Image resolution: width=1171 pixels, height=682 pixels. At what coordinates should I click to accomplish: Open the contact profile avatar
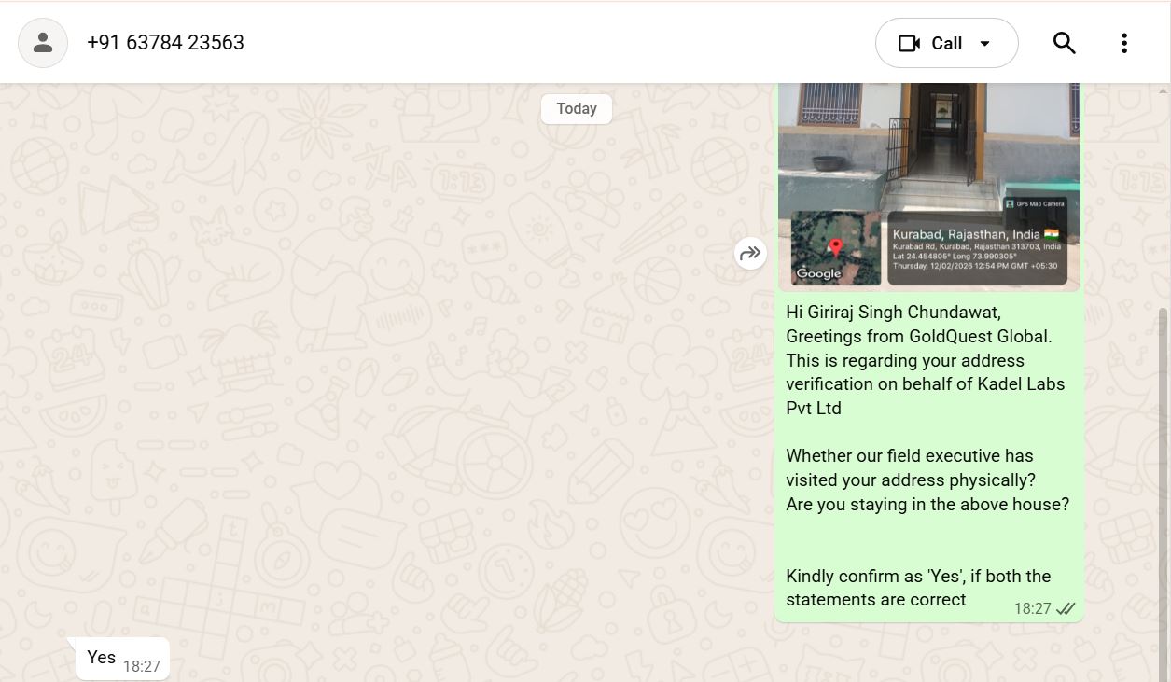click(x=43, y=43)
